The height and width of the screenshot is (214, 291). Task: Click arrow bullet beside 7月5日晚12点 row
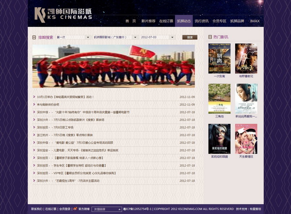point(34,120)
